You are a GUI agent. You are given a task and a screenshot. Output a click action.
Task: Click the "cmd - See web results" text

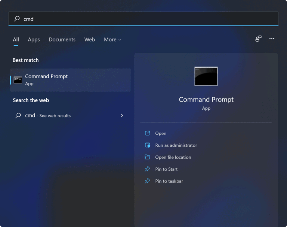(48, 116)
